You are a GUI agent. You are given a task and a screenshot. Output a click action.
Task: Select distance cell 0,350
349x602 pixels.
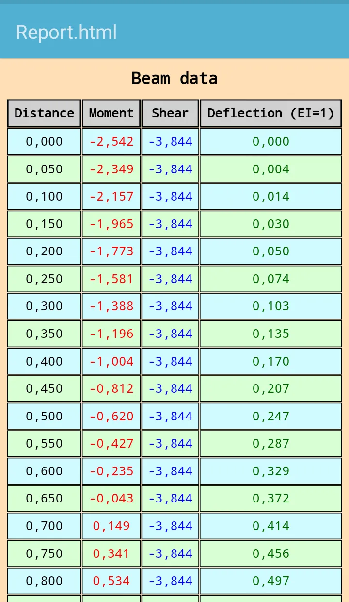[x=44, y=334]
